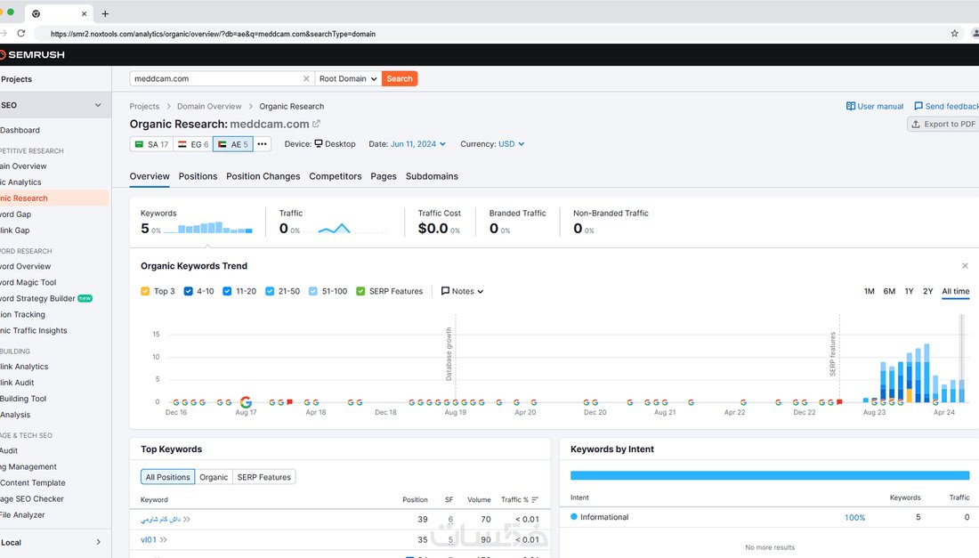979x558 pixels.
Task: Open Keyword Magic Tool in sidebar
Action: 28,282
